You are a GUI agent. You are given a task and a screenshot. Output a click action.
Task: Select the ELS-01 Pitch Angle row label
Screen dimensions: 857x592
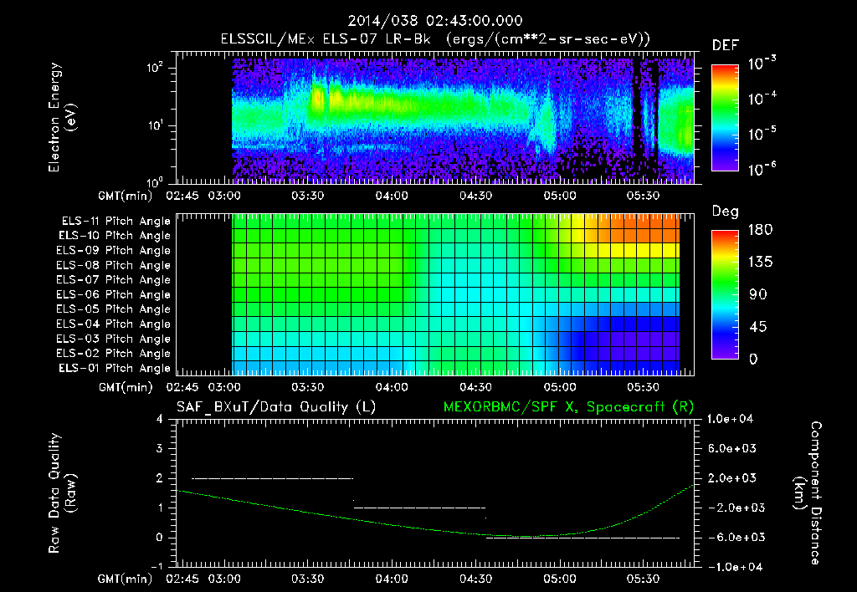(x=115, y=368)
